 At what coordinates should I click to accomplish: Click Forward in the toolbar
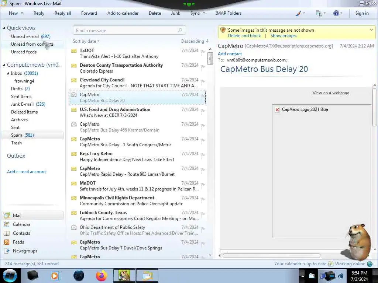click(x=89, y=13)
